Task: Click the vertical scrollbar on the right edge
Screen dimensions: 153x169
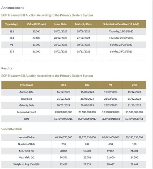Action: (x=152, y=84)
